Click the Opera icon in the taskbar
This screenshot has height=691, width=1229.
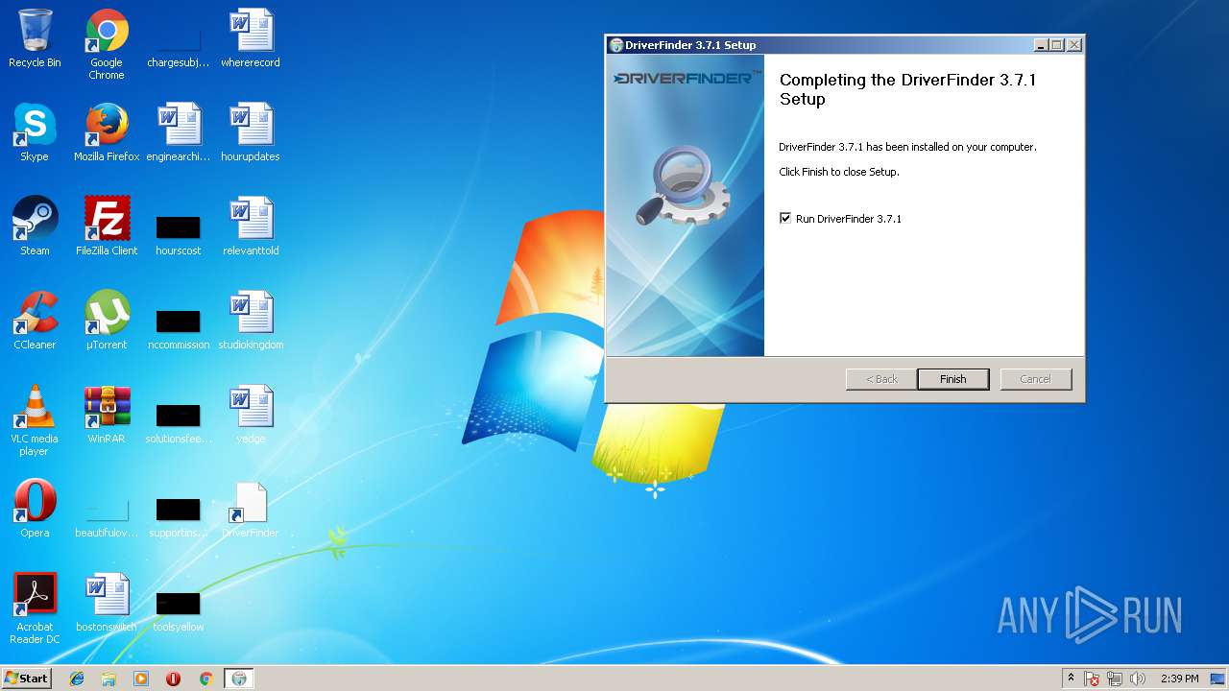pos(173,679)
